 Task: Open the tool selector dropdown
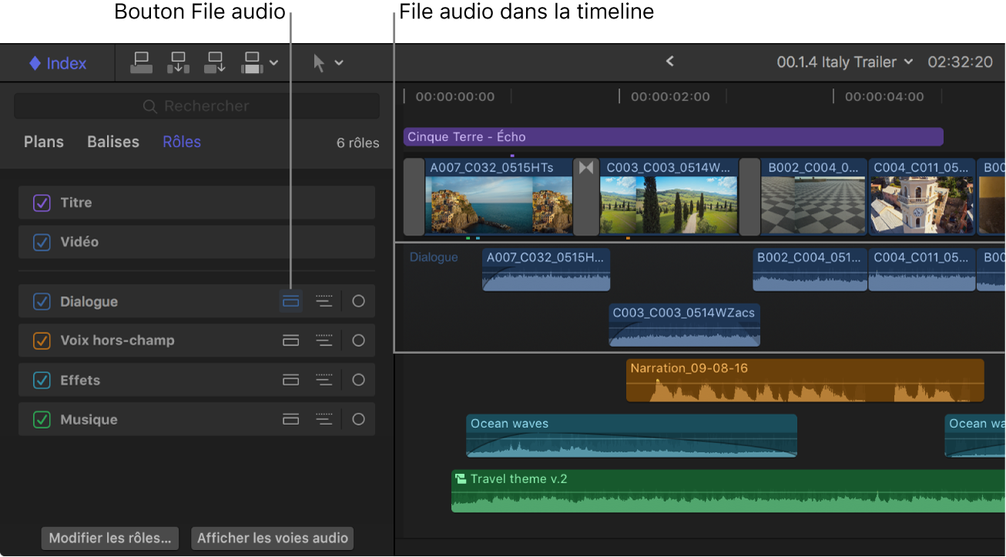[x=339, y=62]
